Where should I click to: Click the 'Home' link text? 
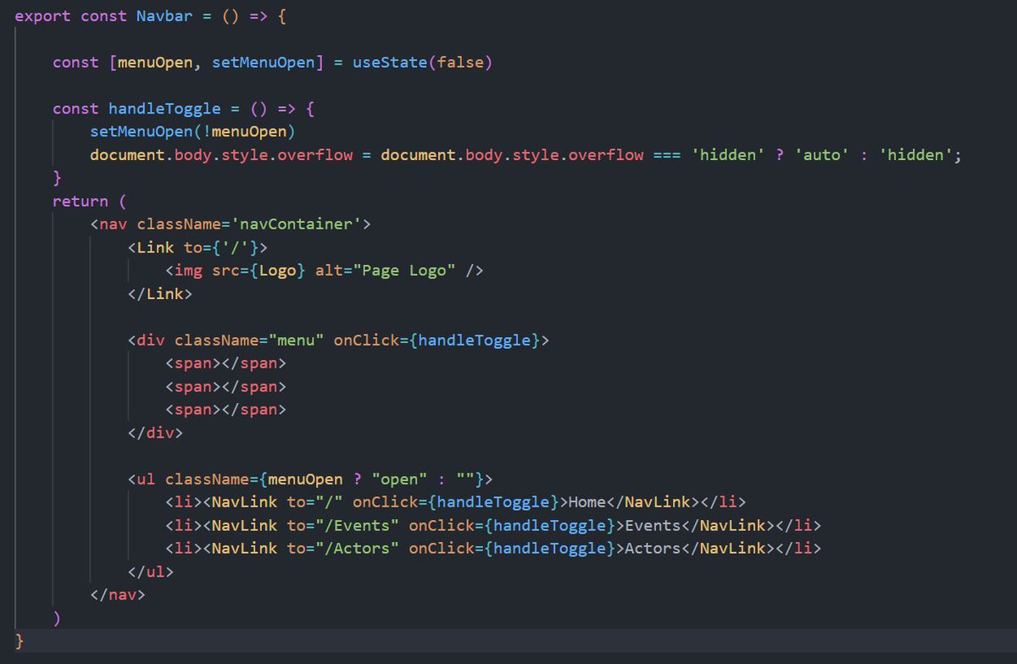coord(586,501)
